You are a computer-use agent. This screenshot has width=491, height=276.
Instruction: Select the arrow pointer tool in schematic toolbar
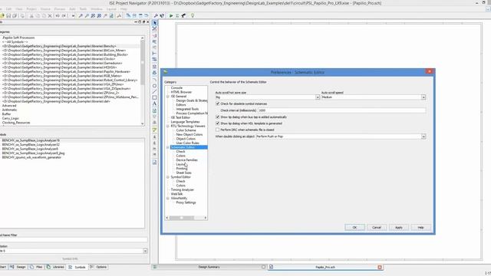tap(155, 23)
